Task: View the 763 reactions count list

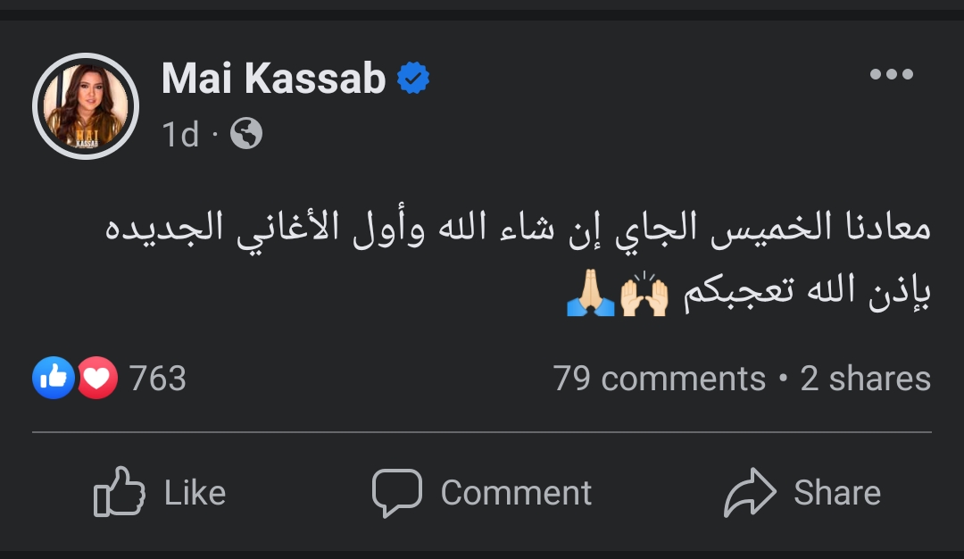Action: pyautogui.click(x=158, y=379)
